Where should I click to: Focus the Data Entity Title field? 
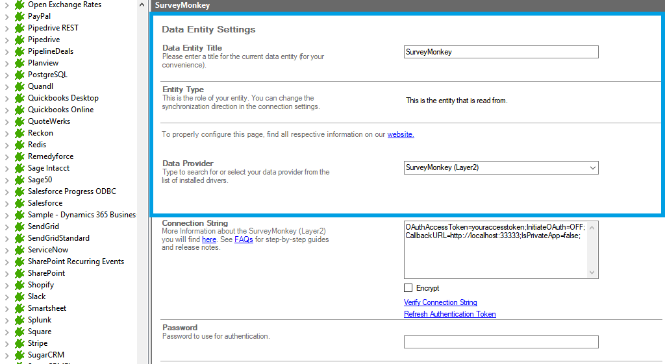501,52
